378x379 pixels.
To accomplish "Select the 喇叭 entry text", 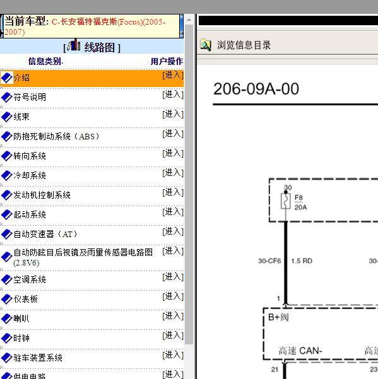I will coord(21,319).
